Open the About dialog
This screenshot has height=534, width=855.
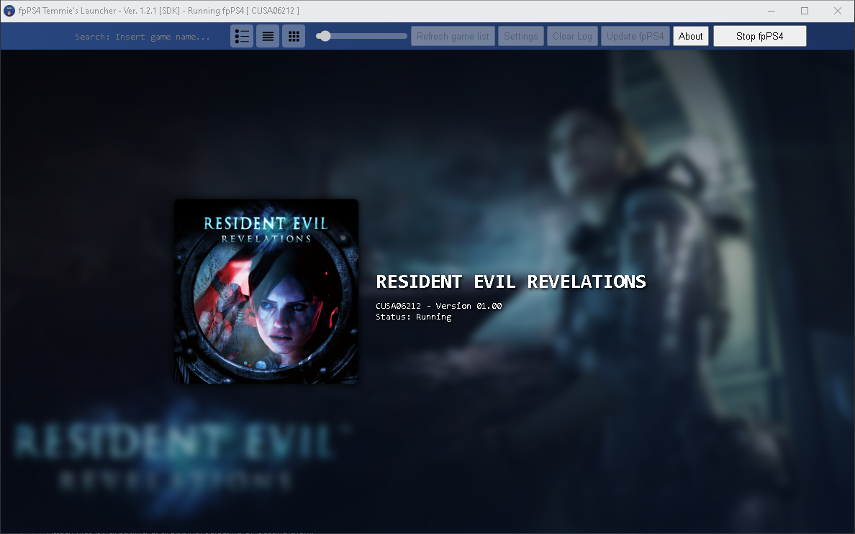click(691, 35)
